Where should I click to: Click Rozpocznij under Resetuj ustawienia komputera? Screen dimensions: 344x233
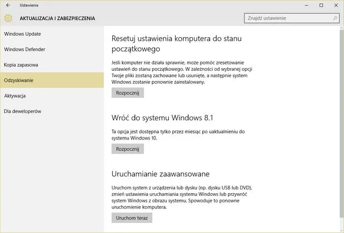click(x=127, y=93)
